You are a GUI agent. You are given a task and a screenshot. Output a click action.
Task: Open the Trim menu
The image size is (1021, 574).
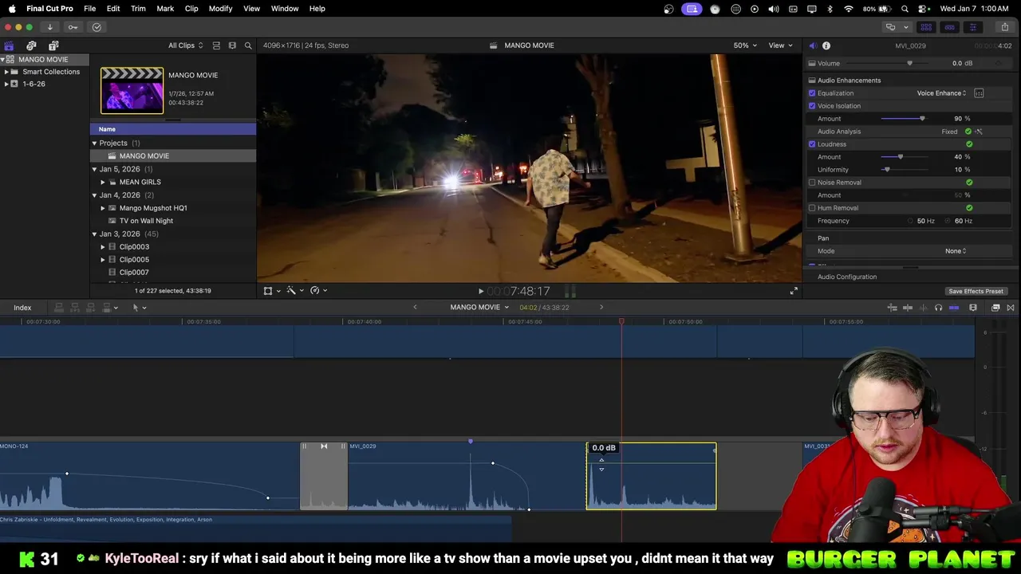tap(138, 9)
